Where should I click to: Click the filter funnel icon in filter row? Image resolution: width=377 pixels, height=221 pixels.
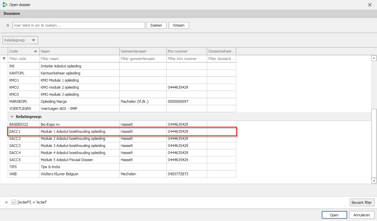pyautogui.click(x=4, y=58)
